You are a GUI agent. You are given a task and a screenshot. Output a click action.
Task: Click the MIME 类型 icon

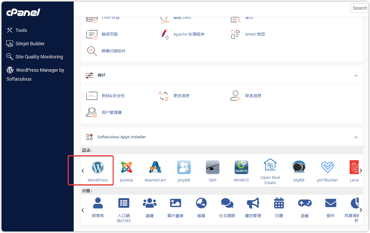pyautogui.click(x=235, y=34)
